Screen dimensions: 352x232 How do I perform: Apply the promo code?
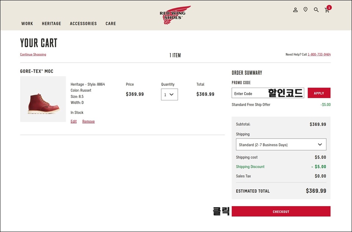click(319, 93)
